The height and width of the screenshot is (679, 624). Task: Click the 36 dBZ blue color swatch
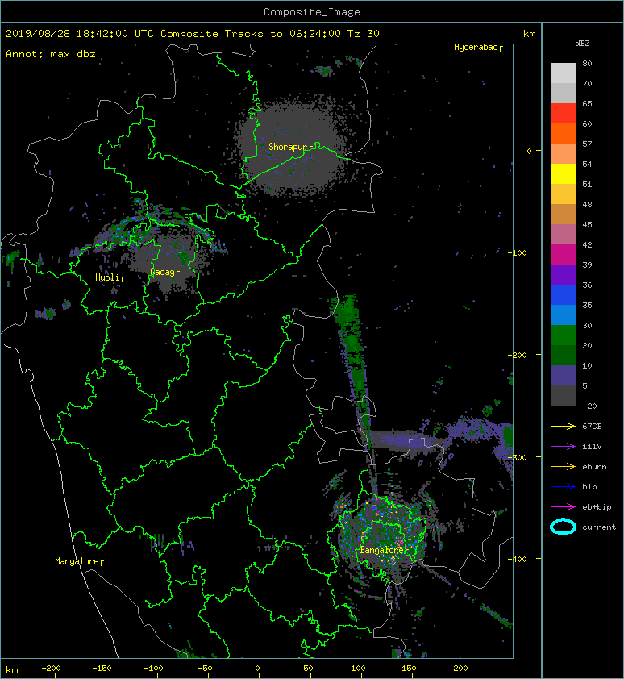tap(563, 294)
